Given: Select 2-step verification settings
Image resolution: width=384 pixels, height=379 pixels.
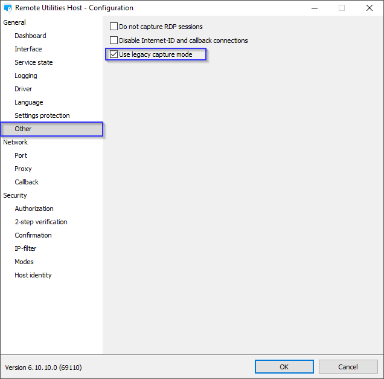Looking at the screenshot, I should (x=41, y=222).
